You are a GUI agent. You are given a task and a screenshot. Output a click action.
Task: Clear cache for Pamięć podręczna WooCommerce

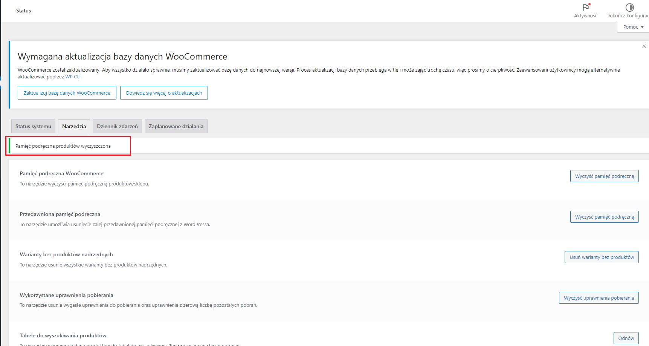click(x=604, y=176)
